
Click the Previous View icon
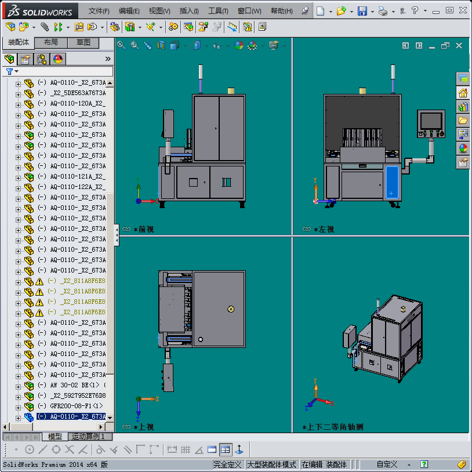[147, 45]
